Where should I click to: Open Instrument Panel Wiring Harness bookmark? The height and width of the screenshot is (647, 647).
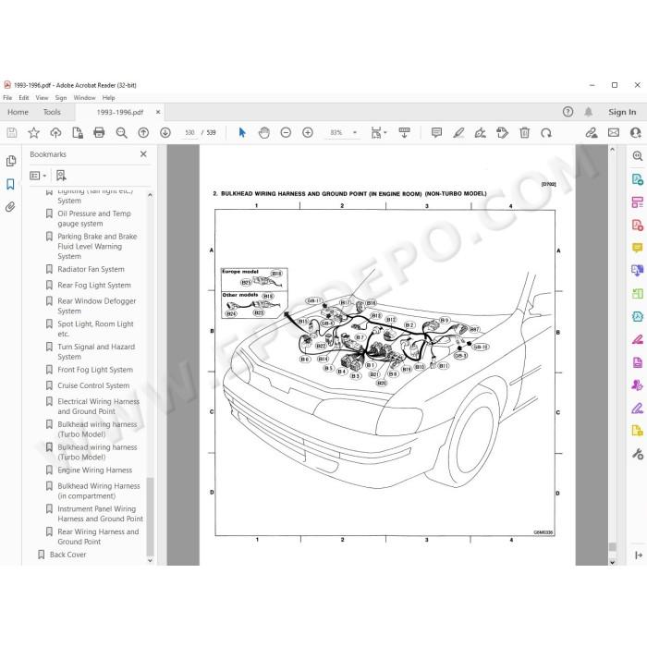(100, 514)
